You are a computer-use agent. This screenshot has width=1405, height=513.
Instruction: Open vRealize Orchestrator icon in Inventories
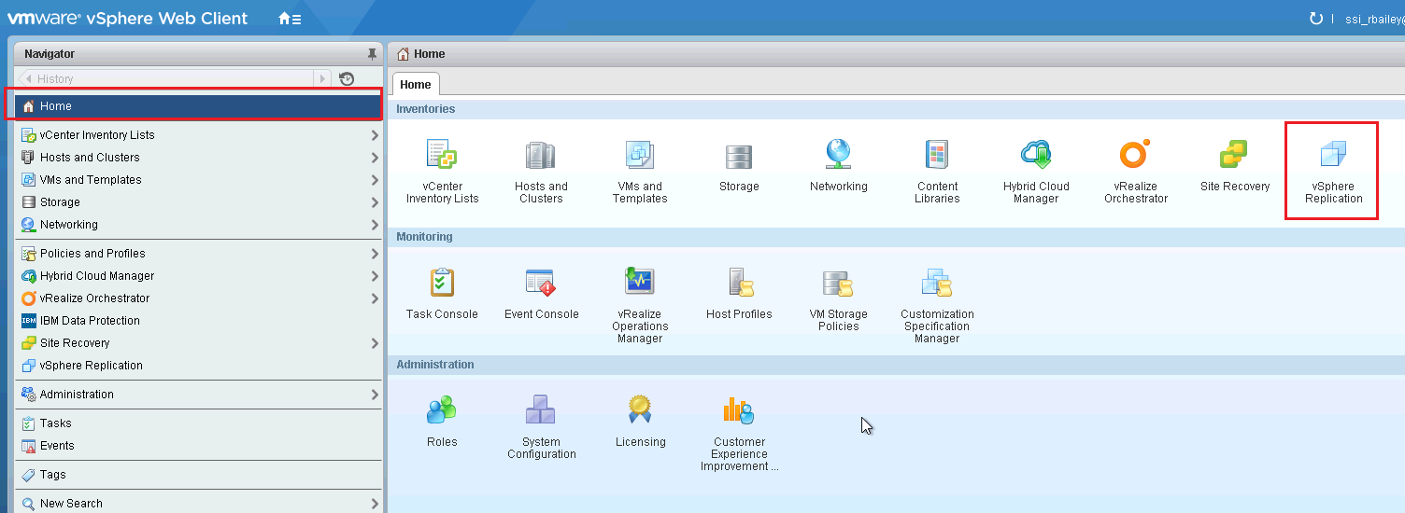point(1135,154)
